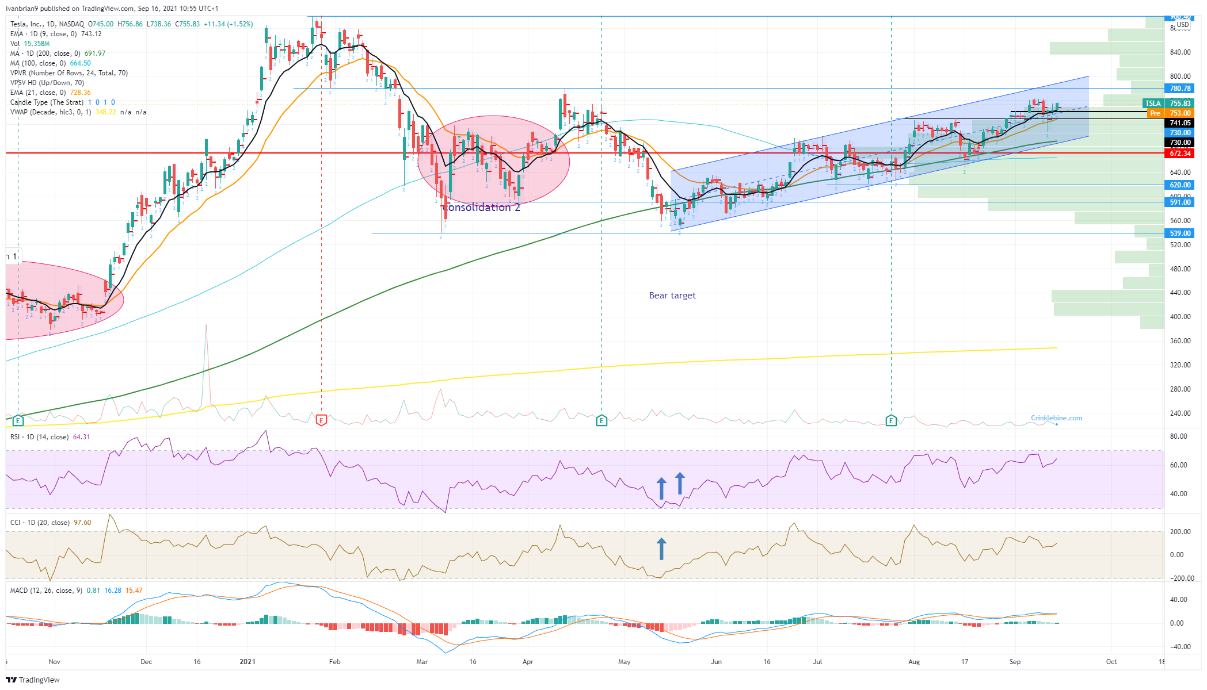Click the red 672.34 price level label
This screenshot has height=690, width=1207.
(x=1179, y=153)
